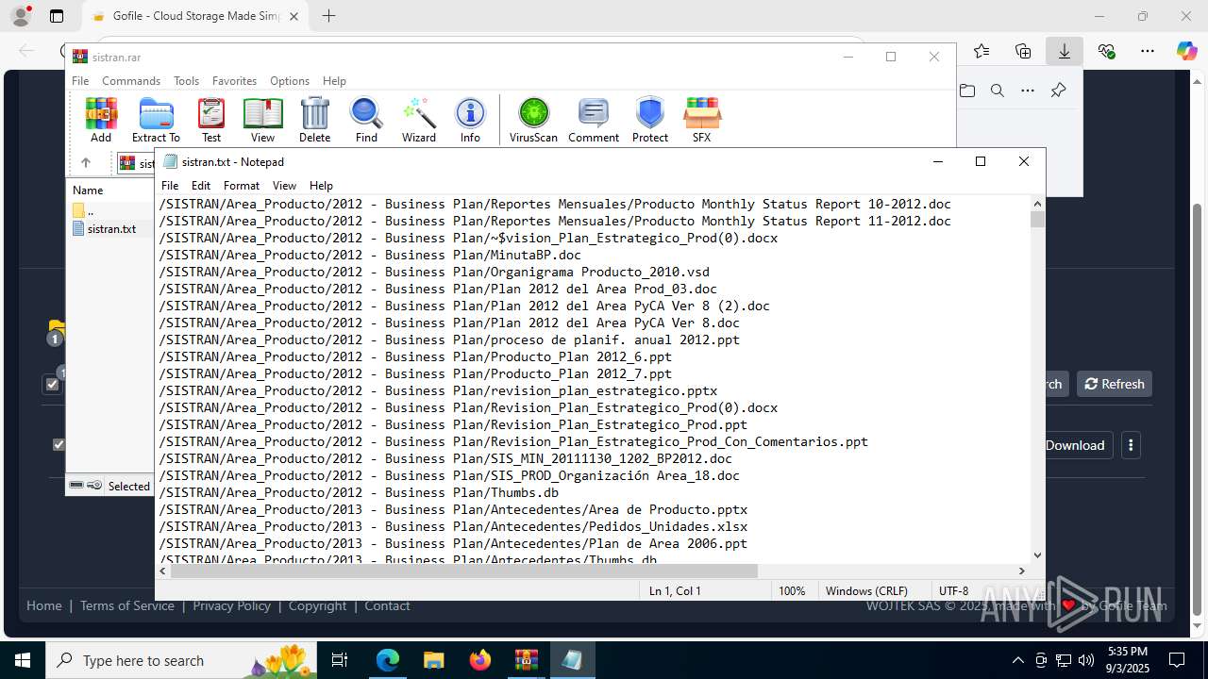Select sistran.txt in WinRAR file list
The image size is (1208, 679).
111,228
